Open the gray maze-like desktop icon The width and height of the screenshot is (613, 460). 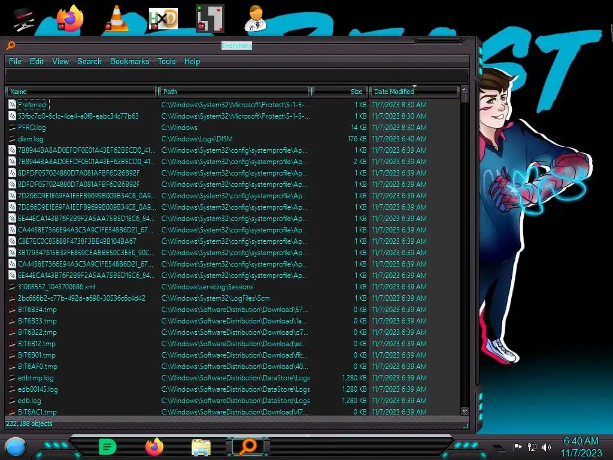click(210, 19)
